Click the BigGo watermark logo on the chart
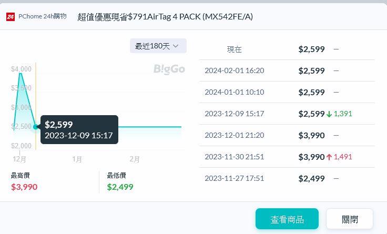 169,69
